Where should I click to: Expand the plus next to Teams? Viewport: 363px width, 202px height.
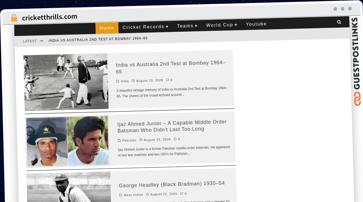tap(196, 26)
